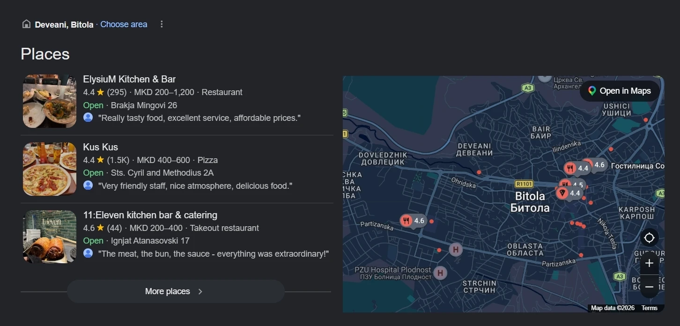This screenshot has height=326, width=680.
Task: Click the KARPOSH КАРПОШ map label
Action: (636, 213)
